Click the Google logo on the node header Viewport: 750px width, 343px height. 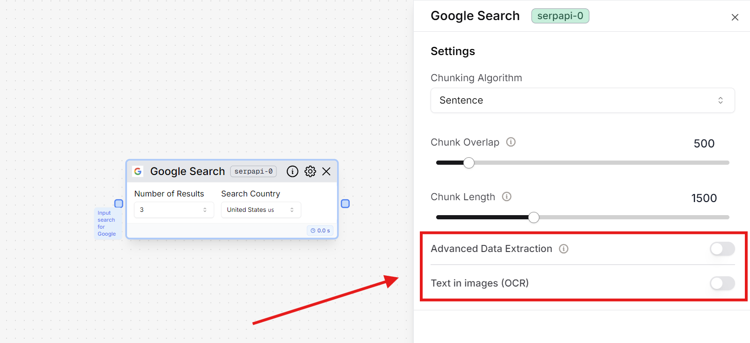tap(138, 171)
